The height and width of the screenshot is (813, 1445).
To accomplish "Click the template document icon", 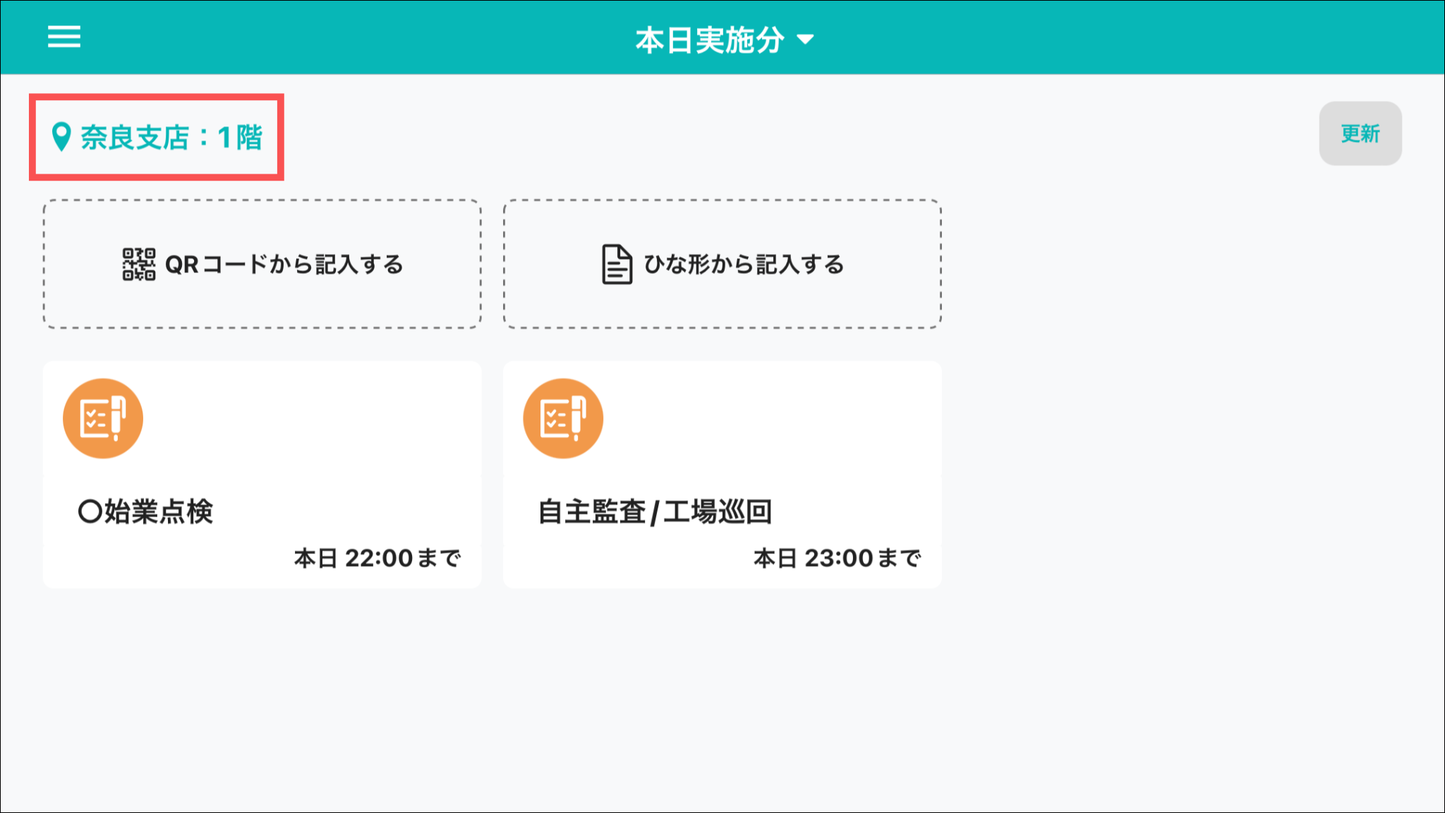I will 617,265.
